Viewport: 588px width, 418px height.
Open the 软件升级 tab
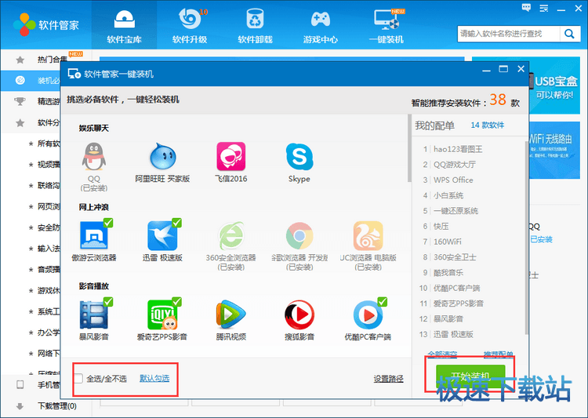click(x=190, y=26)
